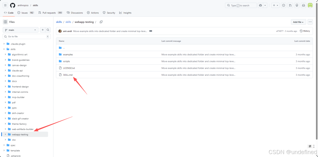Expand the brand-guidelines folder chevron
The height and width of the screenshot is (157, 318).
[5, 60]
